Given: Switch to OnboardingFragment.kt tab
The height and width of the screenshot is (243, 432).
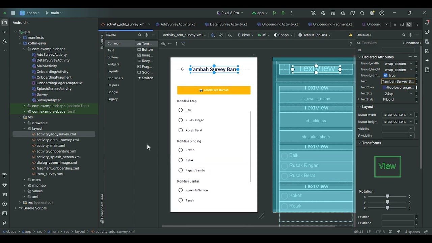Looking at the screenshot, I should 330,24.
